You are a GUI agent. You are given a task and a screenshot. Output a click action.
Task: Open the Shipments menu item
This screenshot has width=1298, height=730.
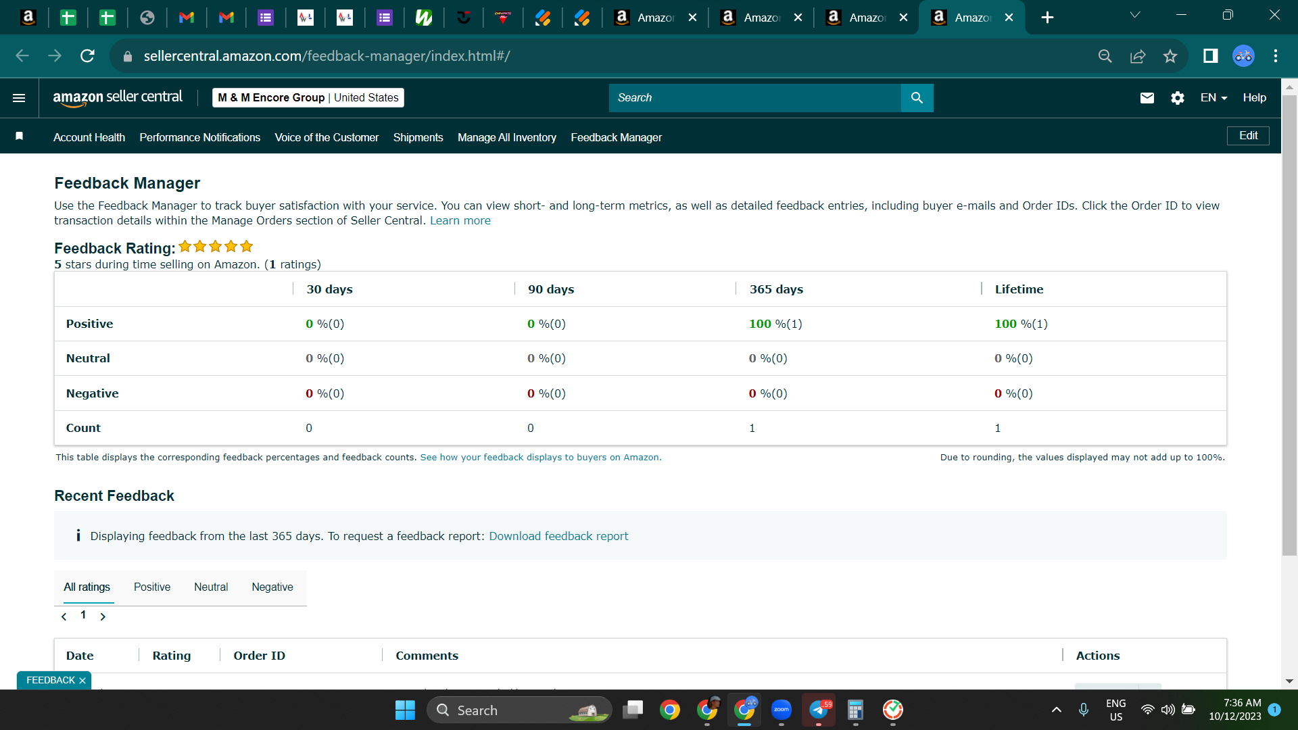[418, 137]
